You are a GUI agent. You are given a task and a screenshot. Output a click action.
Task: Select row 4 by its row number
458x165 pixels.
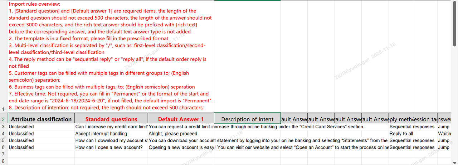click(3, 134)
